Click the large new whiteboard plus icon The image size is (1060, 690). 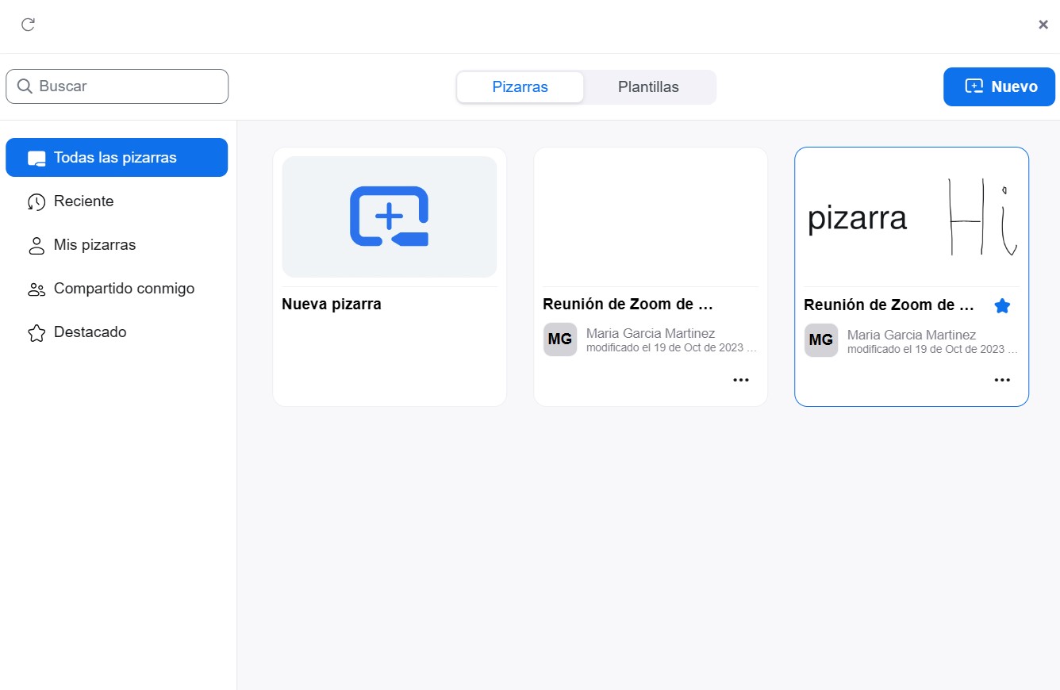click(x=389, y=217)
